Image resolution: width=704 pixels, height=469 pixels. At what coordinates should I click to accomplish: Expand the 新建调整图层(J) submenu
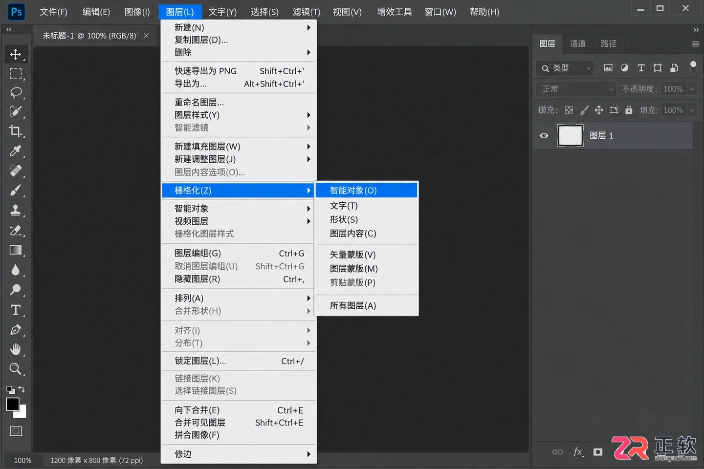239,159
